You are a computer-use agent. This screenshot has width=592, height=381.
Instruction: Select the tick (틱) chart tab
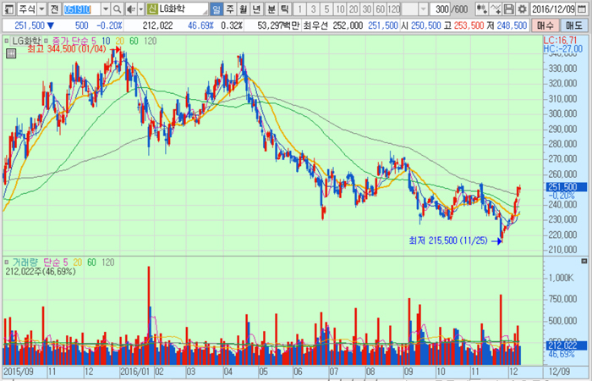[285, 8]
